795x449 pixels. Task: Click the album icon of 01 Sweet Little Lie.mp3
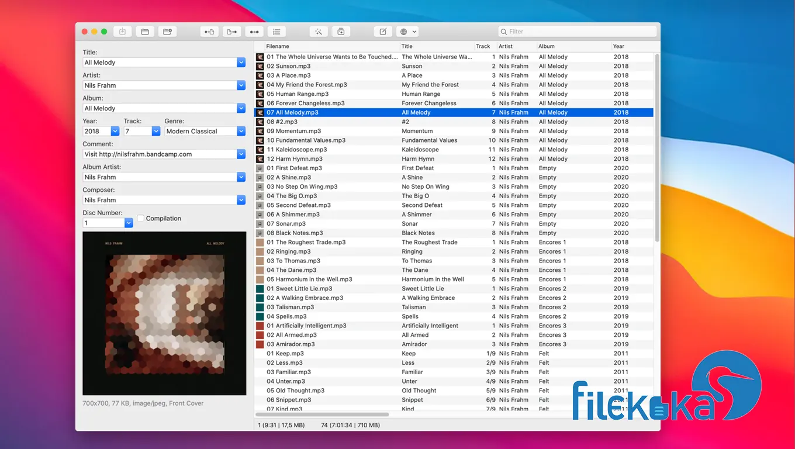pyautogui.click(x=260, y=289)
